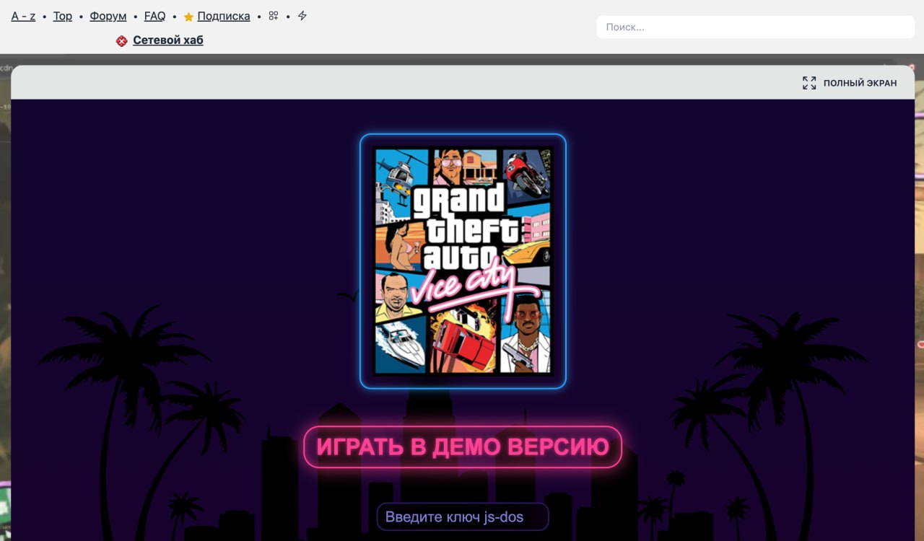Open the Сетевой хаб page
This screenshot has height=541, width=924.
pos(167,40)
